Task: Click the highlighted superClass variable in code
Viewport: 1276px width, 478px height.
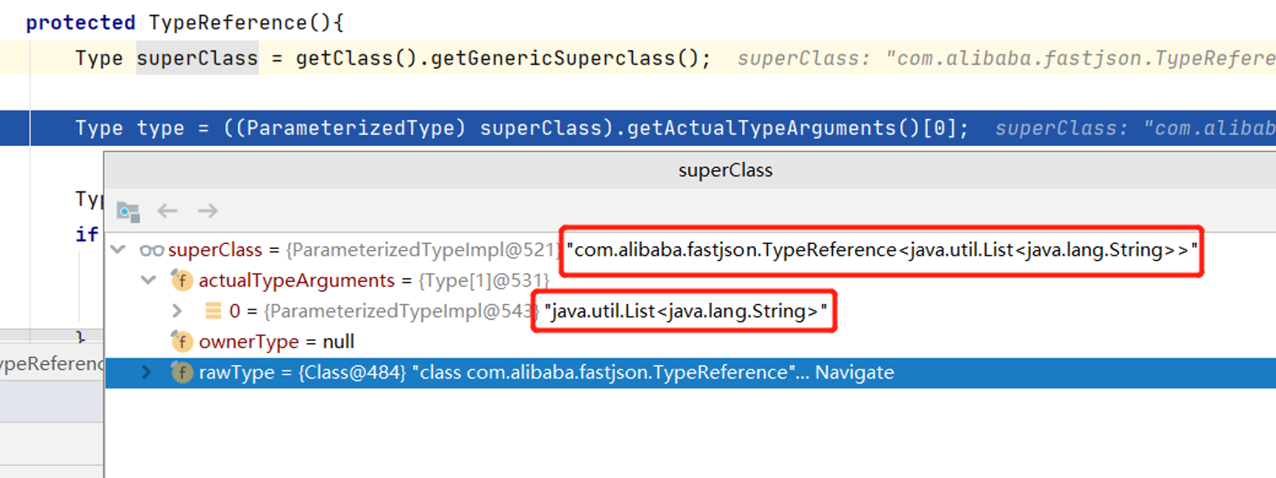Action: pos(197,58)
